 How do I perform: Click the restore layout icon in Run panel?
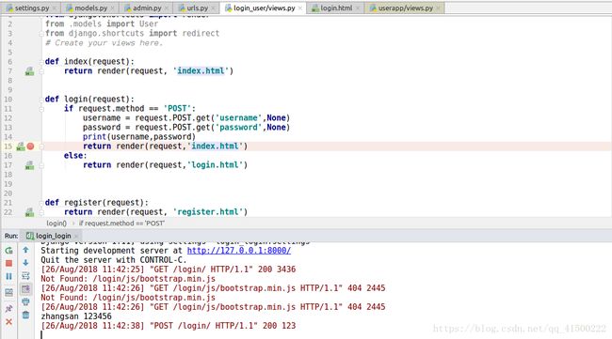tap(8, 292)
